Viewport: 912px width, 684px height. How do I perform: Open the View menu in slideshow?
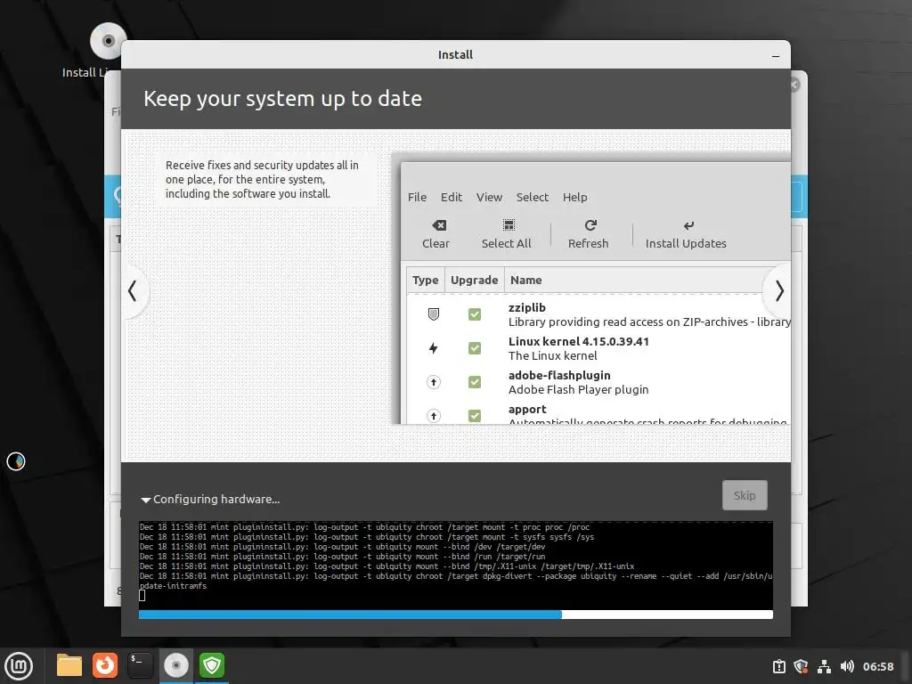(489, 197)
